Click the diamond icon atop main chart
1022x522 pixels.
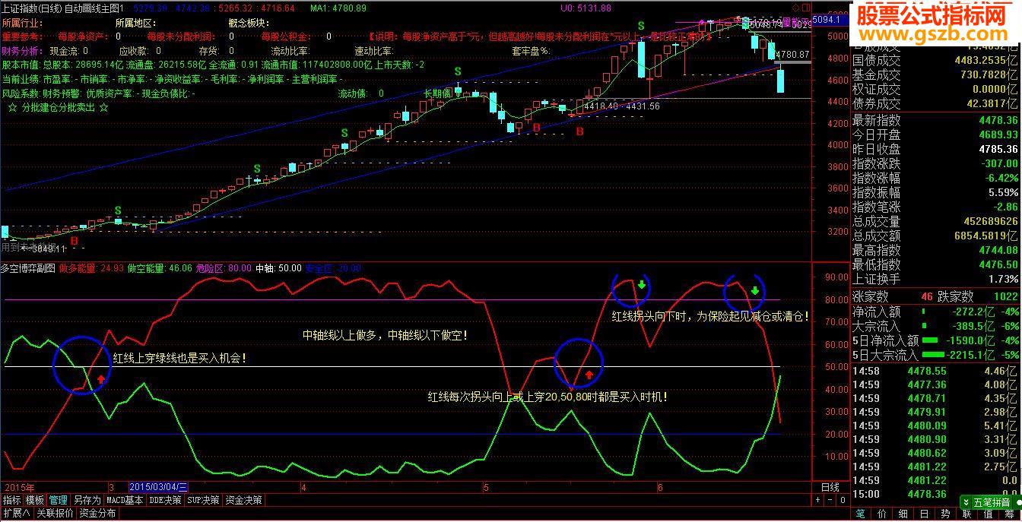(795, 8)
